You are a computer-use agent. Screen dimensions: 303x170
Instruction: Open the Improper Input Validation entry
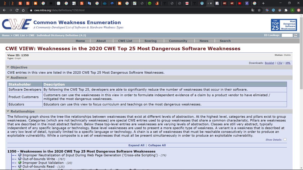(x=43, y=163)
